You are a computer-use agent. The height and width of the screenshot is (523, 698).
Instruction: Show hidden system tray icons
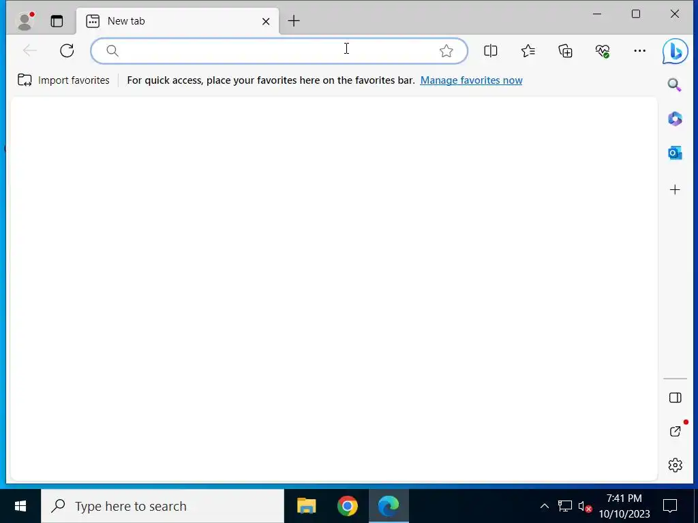[545, 506]
